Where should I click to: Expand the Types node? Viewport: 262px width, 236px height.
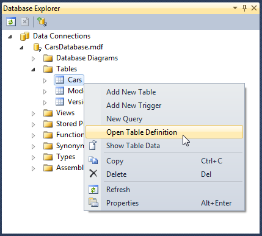tap(34, 158)
